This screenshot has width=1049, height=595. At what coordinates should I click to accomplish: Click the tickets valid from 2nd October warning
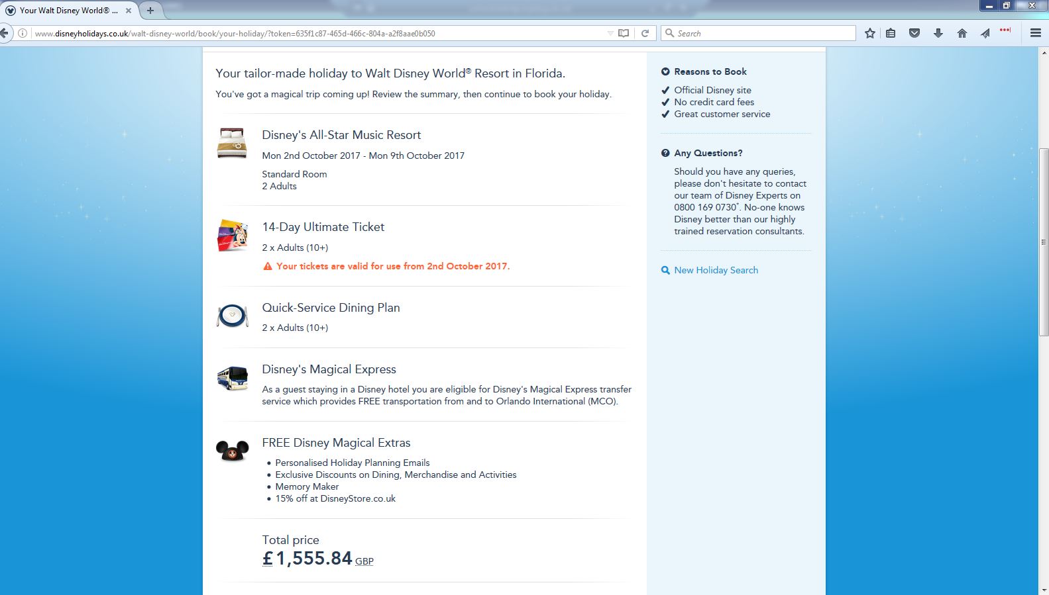393,266
